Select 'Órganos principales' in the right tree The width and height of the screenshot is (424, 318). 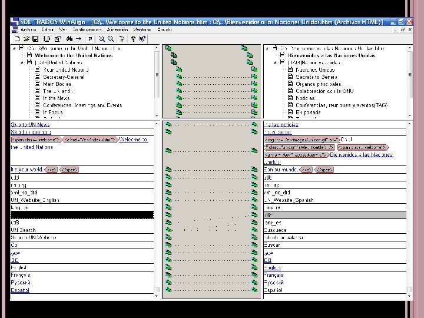click(318, 84)
